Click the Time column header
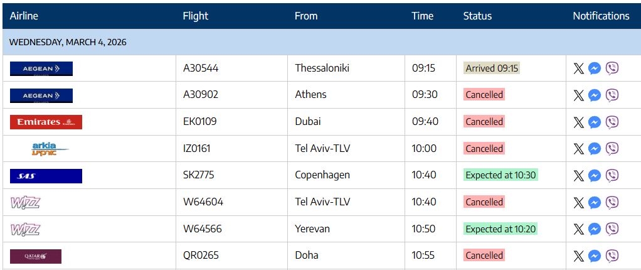The image size is (641, 270). click(423, 16)
